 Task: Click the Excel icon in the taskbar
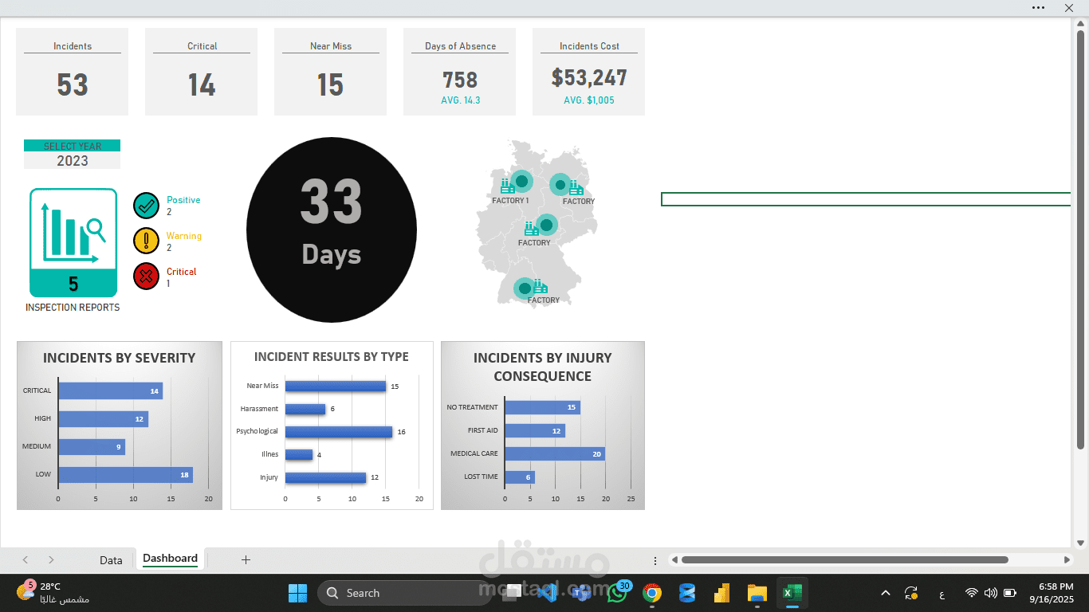(792, 593)
